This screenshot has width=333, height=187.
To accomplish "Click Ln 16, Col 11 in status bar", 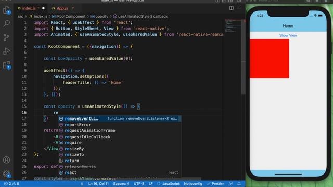I will (x=98, y=183).
